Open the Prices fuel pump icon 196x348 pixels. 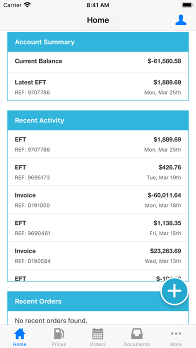(x=59, y=334)
